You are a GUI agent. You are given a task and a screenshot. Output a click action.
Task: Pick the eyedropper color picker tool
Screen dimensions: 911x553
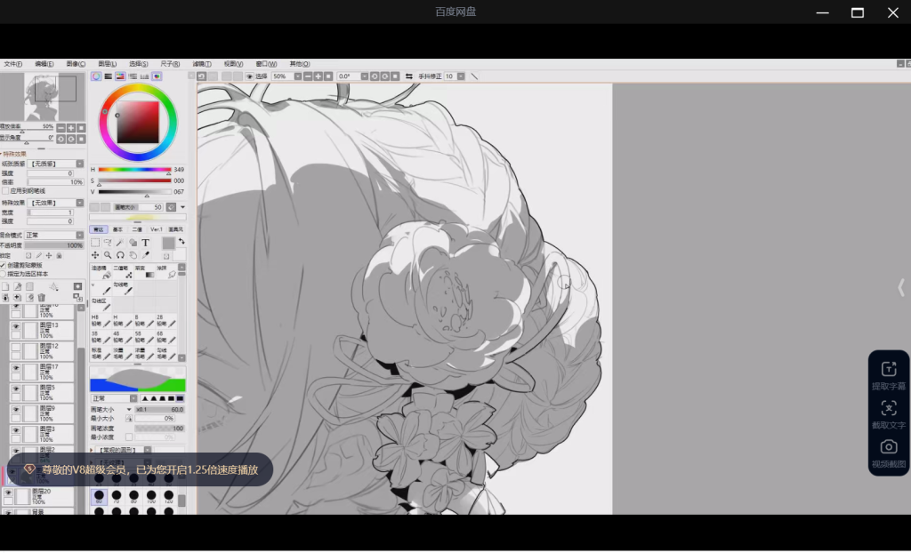click(145, 255)
